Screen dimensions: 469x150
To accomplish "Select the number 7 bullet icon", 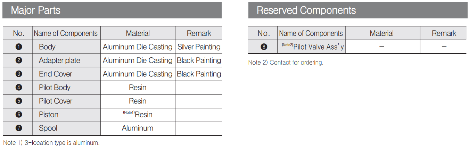I will pyautogui.click(x=19, y=128).
